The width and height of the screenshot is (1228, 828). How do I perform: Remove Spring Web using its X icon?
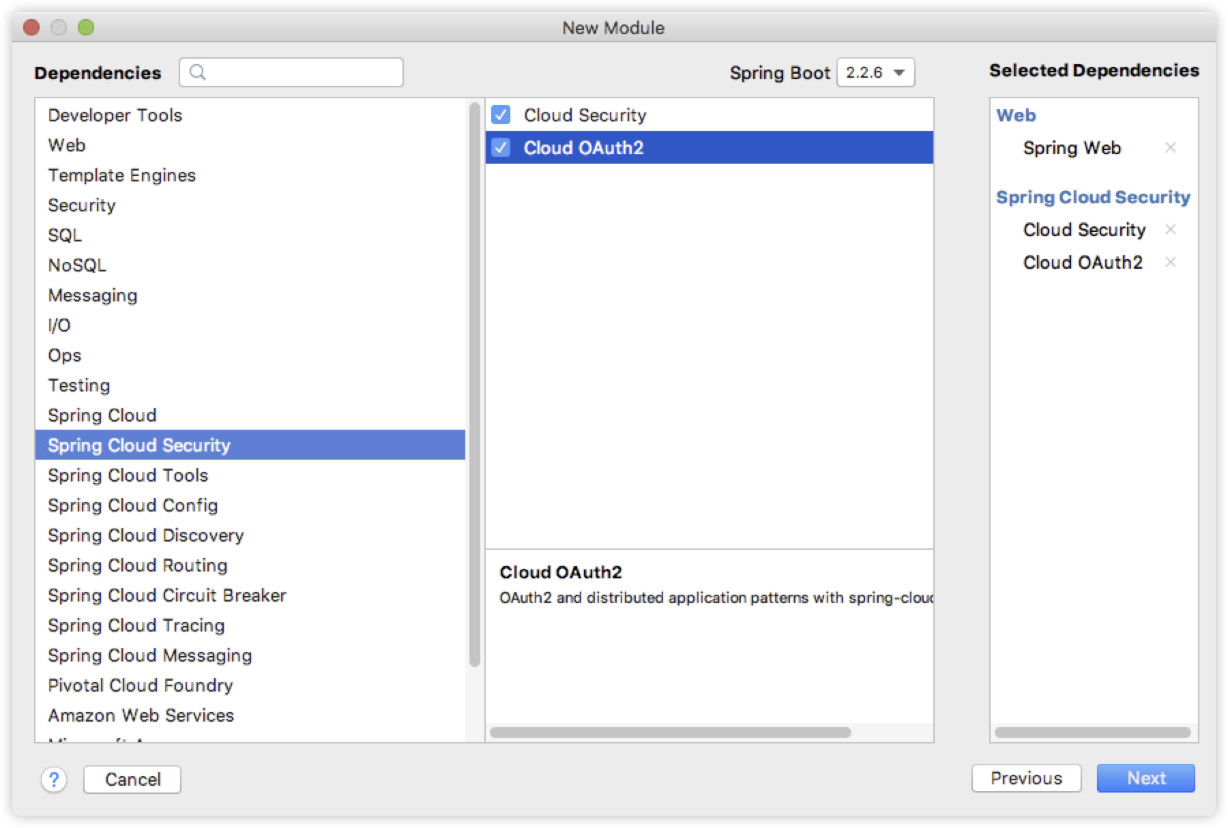(x=1171, y=148)
